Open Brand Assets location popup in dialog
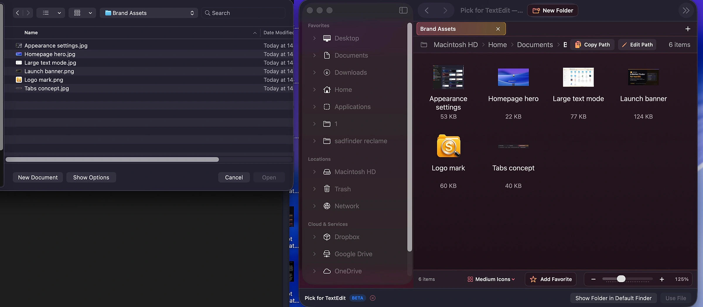This screenshot has width=703, height=307. pos(149,13)
